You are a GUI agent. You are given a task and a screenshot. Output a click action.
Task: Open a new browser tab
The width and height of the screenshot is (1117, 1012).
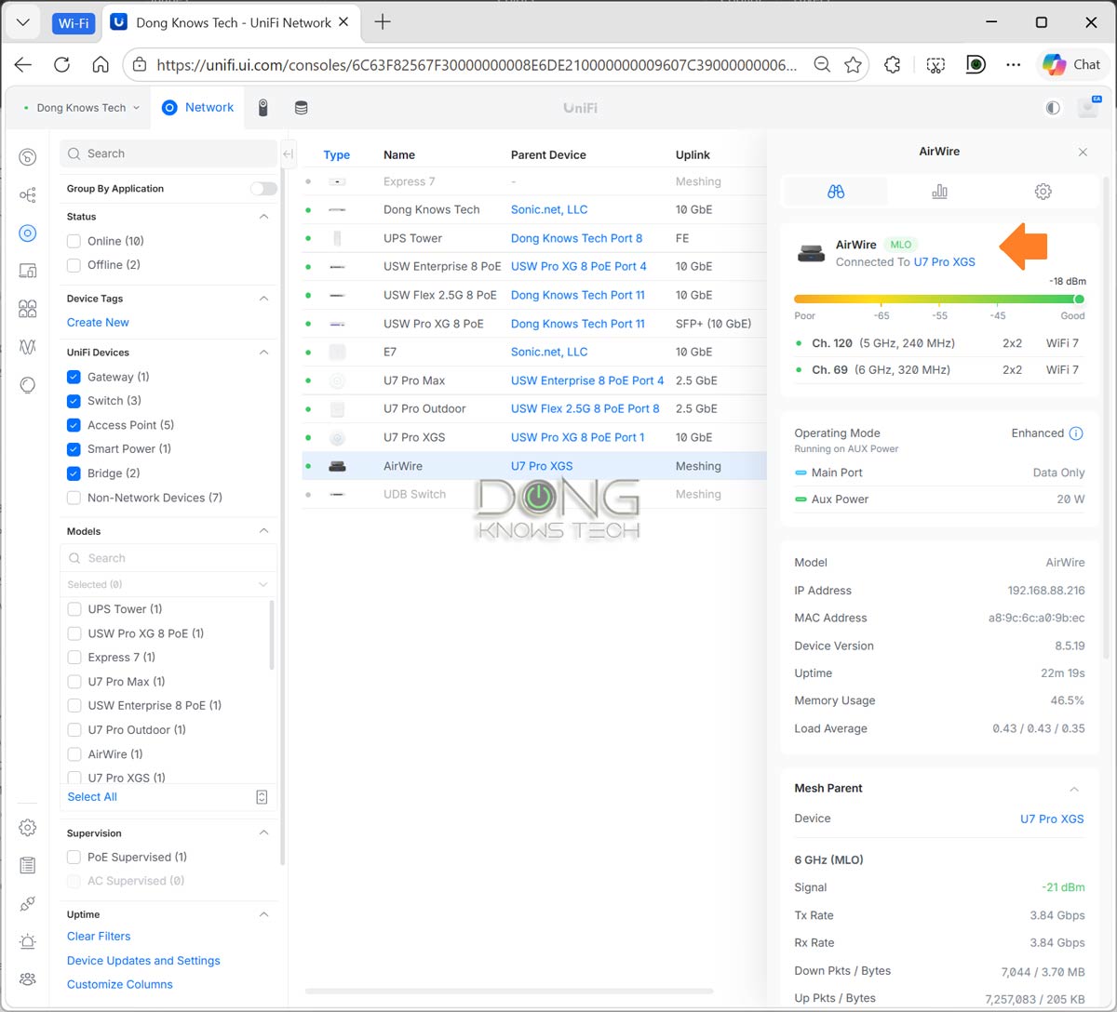pos(383,22)
